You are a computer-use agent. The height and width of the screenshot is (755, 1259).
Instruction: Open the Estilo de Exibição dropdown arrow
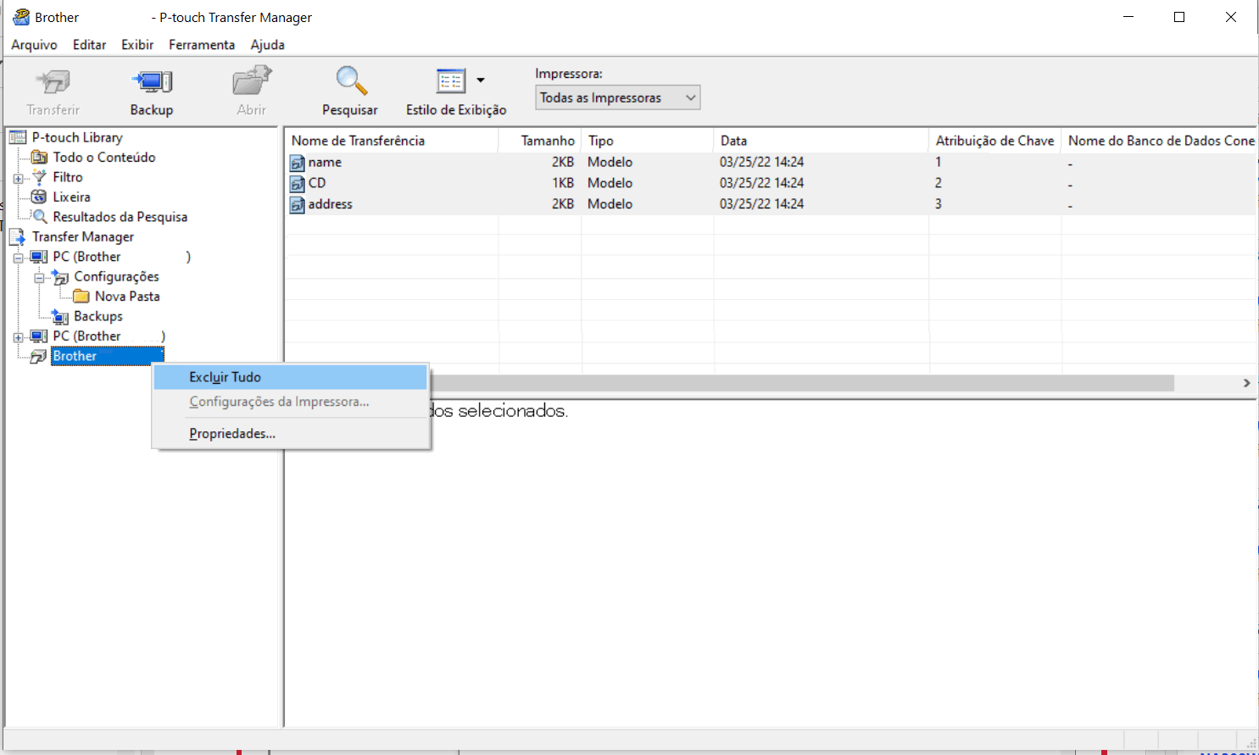tap(481, 80)
